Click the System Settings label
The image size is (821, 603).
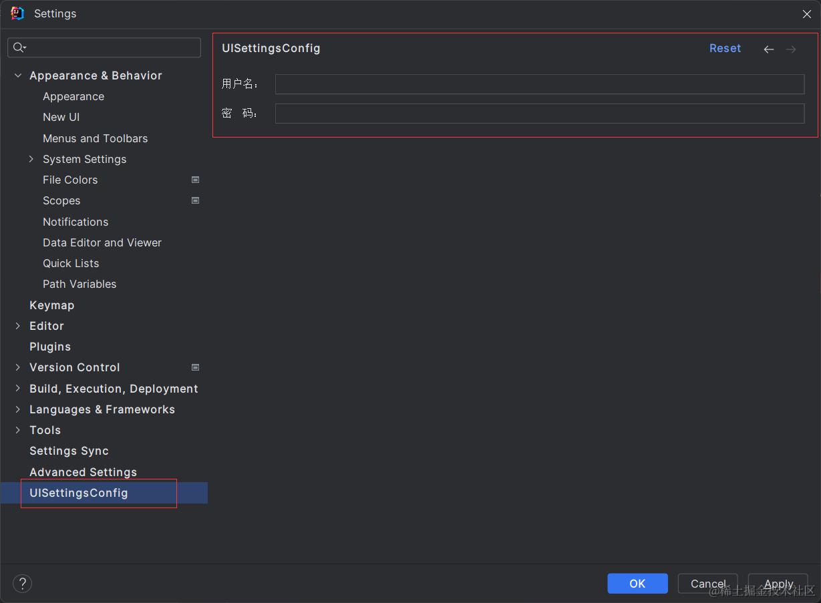click(84, 159)
